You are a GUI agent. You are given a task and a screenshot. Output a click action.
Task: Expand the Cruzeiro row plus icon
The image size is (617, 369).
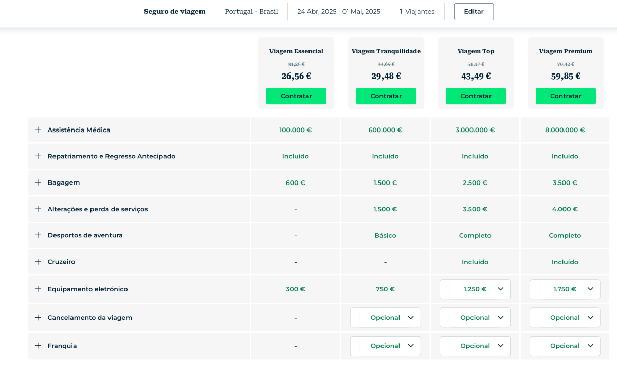pyautogui.click(x=38, y=262)
